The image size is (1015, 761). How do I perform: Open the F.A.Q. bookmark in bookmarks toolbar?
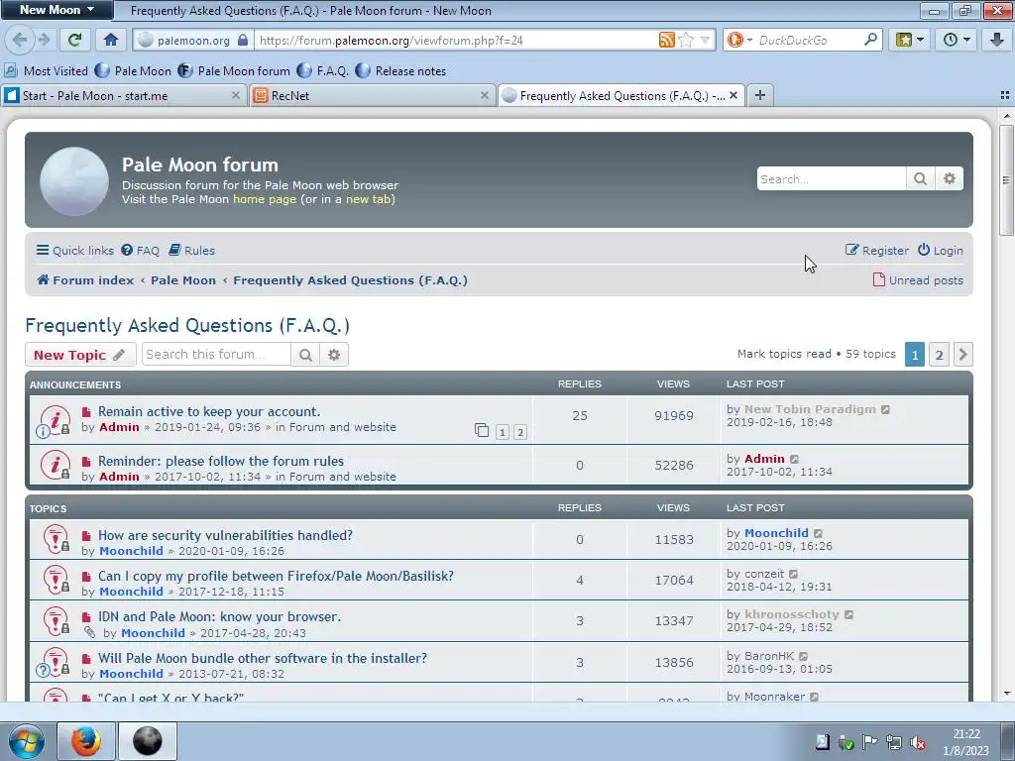coord(323,70)
